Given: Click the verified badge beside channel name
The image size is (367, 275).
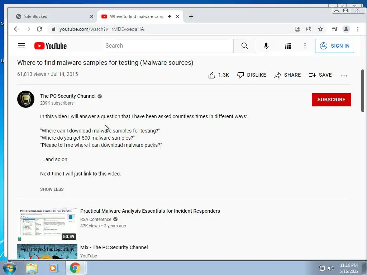Looking at the screenshot, I should (100, 96).
